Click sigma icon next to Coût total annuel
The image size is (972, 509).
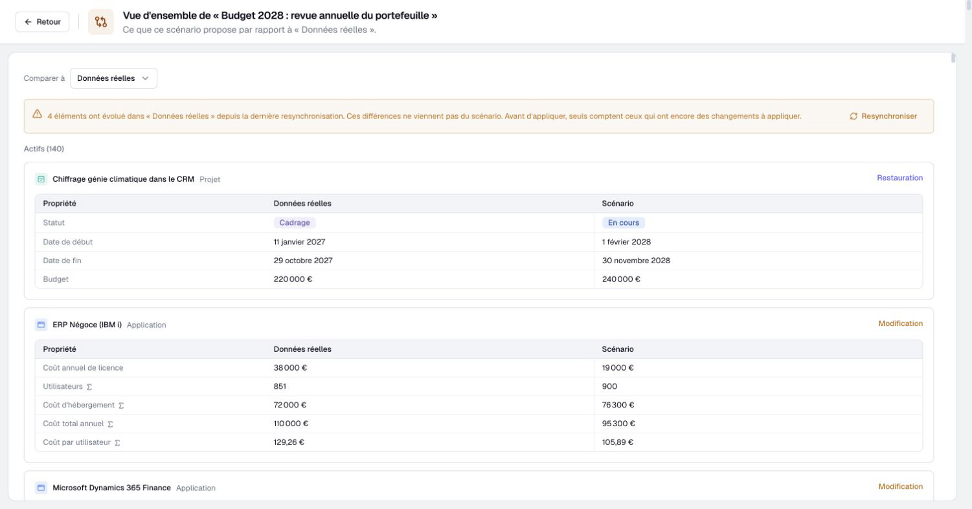[110, 424]
